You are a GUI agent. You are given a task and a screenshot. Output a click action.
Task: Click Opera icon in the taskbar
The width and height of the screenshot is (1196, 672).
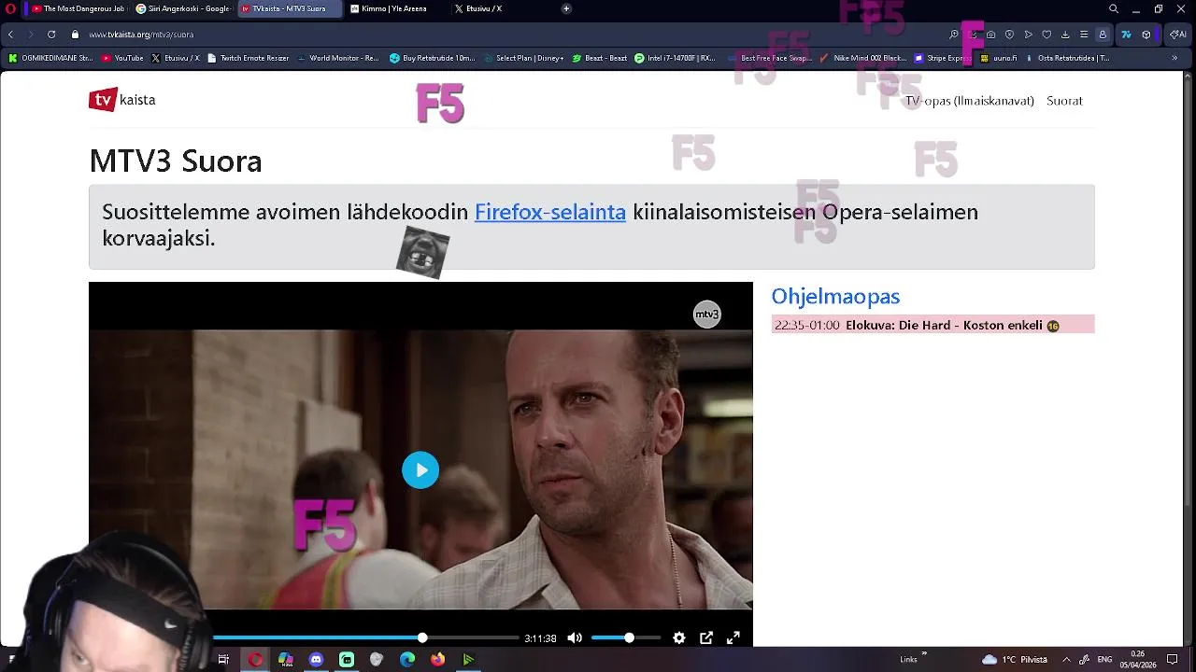click(x=255, y=660)
